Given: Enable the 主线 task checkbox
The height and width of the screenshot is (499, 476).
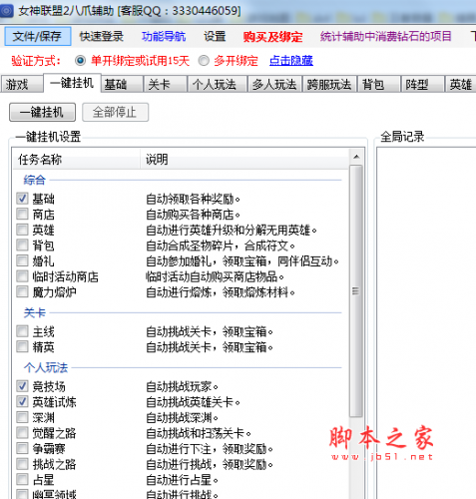Looking at the screenshot, I should click(22, 331).
